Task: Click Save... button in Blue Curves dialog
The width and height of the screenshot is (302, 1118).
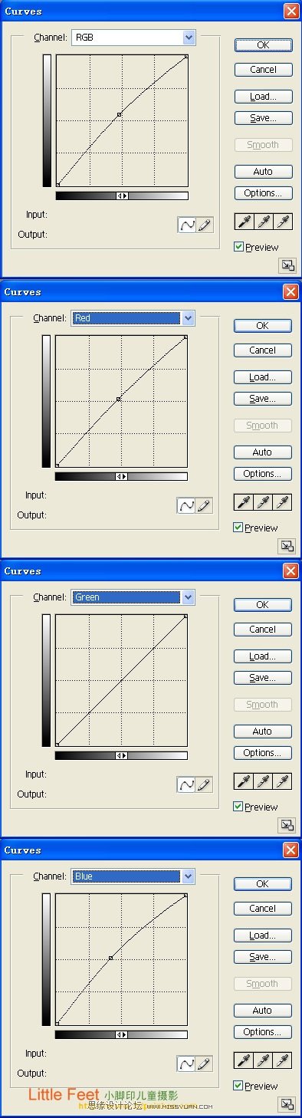Action: [x=262, y=957]
